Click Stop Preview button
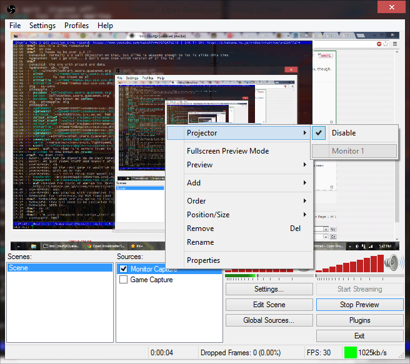410x364 pixels. tap(359, 305)
